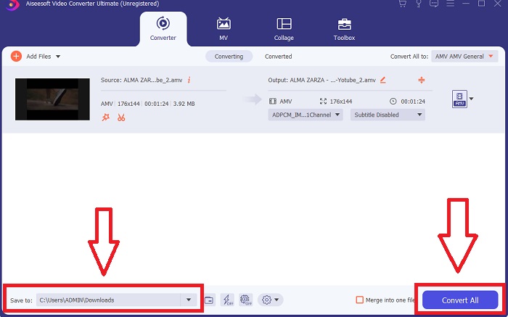Open the AMV output format icon
508x317 pixels.
[459, 99]
